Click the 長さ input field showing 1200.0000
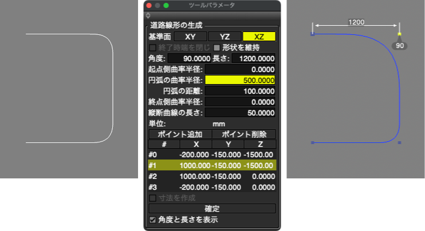Viewport: 425px width, 231px height. 254,58
